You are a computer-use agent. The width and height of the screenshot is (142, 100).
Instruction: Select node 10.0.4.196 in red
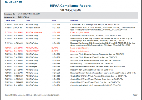coord(56,32)
